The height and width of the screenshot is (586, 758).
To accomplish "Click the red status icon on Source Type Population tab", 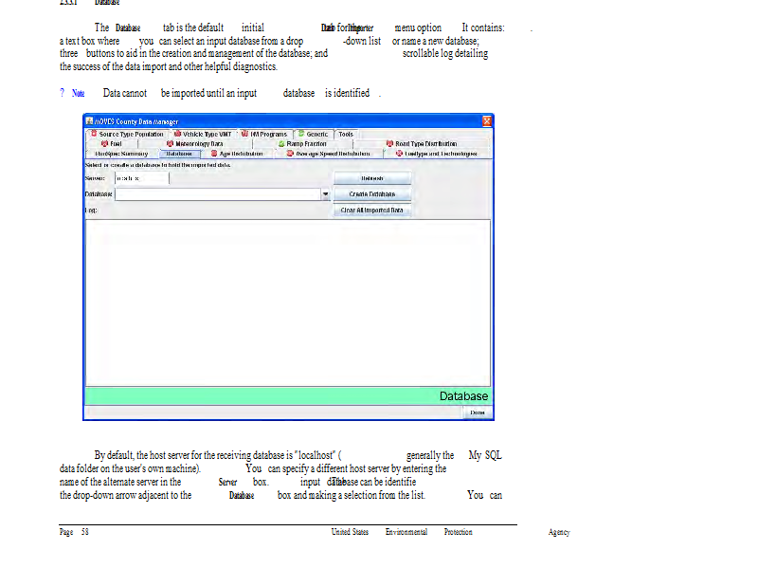I will 94,135.
